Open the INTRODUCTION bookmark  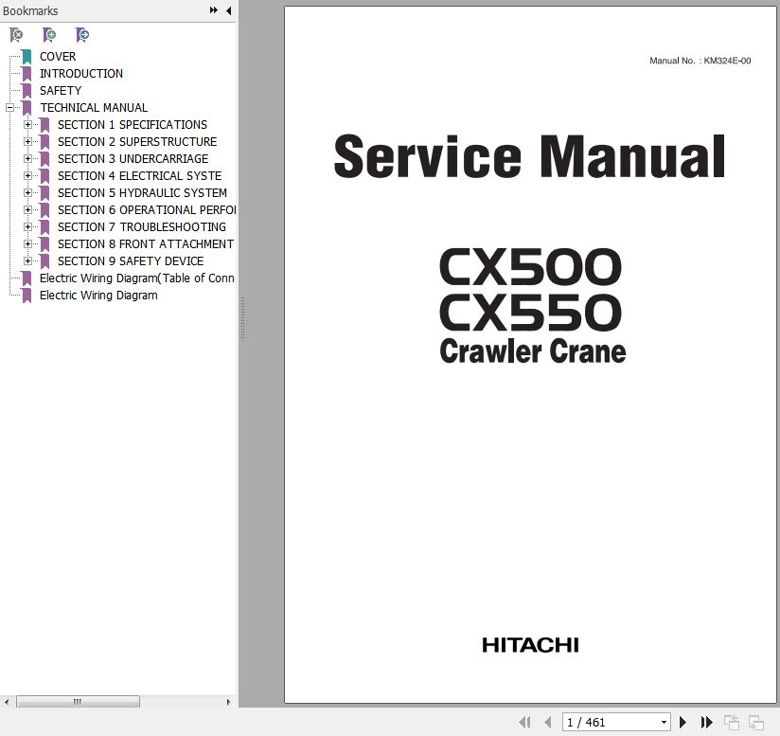tap(81, 73)
